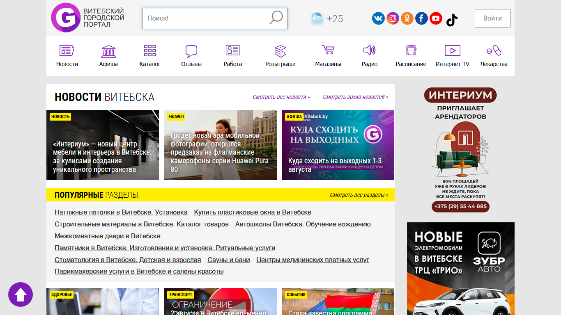
Task: Click the yellow НОВОСТЬ tag label
Action: pyautogui.click(x=61, y=117)
